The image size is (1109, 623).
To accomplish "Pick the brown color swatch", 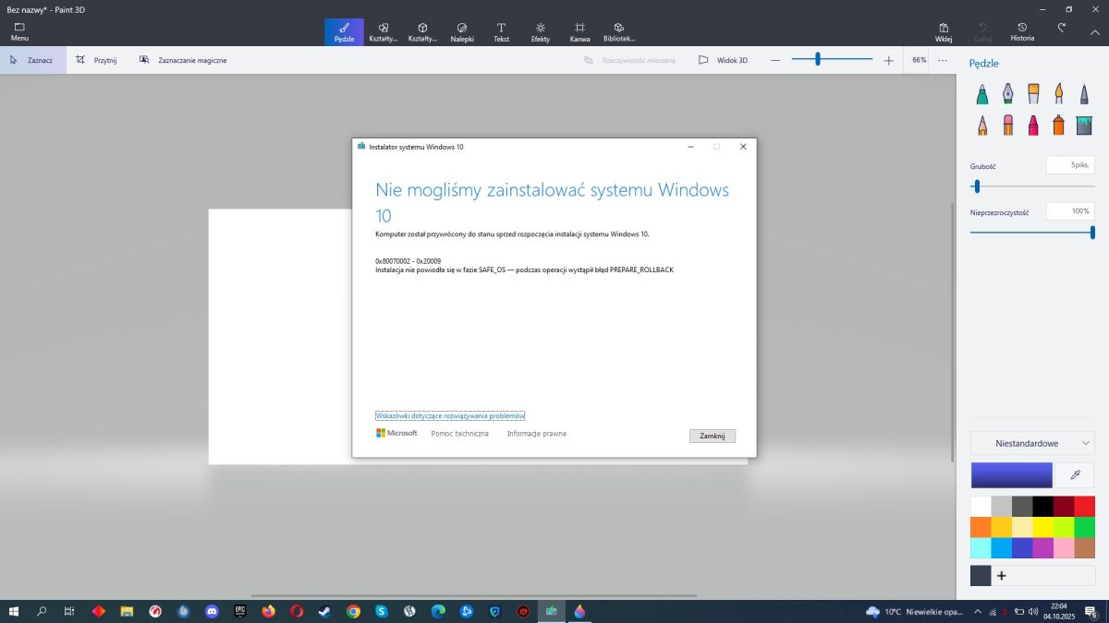I will pyautogui.click(x=1085, y=548).
